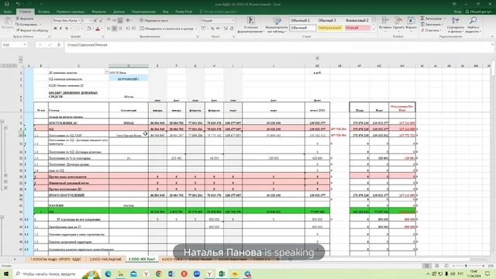Apply the thousands separator number format
The width and height of the screenshot is (496, 279).
218,29
